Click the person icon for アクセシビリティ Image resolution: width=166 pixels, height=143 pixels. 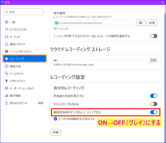(x=6, y=81)
